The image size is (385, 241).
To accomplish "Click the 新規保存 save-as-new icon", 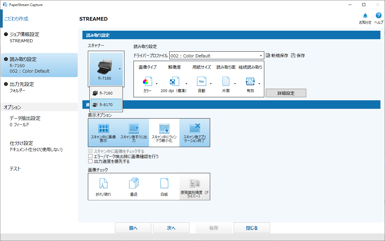I will click(x=268, y=56).
